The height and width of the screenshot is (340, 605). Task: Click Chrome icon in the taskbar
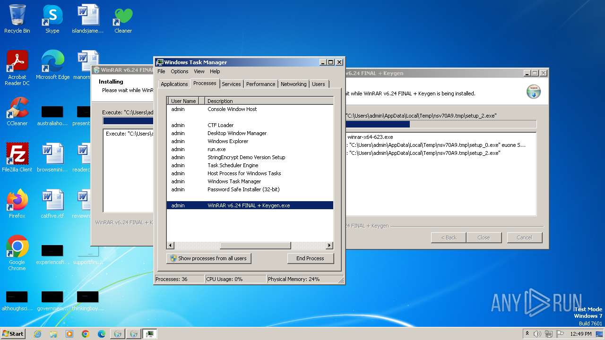pyautogui.click(x=86, y=334)
